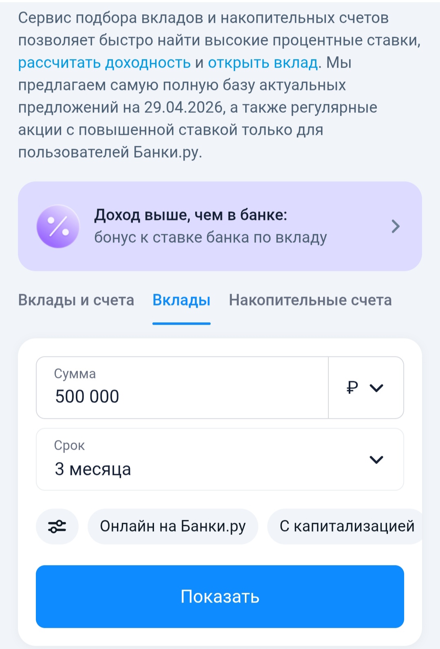Tap the right chevron on the bonus banner

tap(395, 226)
